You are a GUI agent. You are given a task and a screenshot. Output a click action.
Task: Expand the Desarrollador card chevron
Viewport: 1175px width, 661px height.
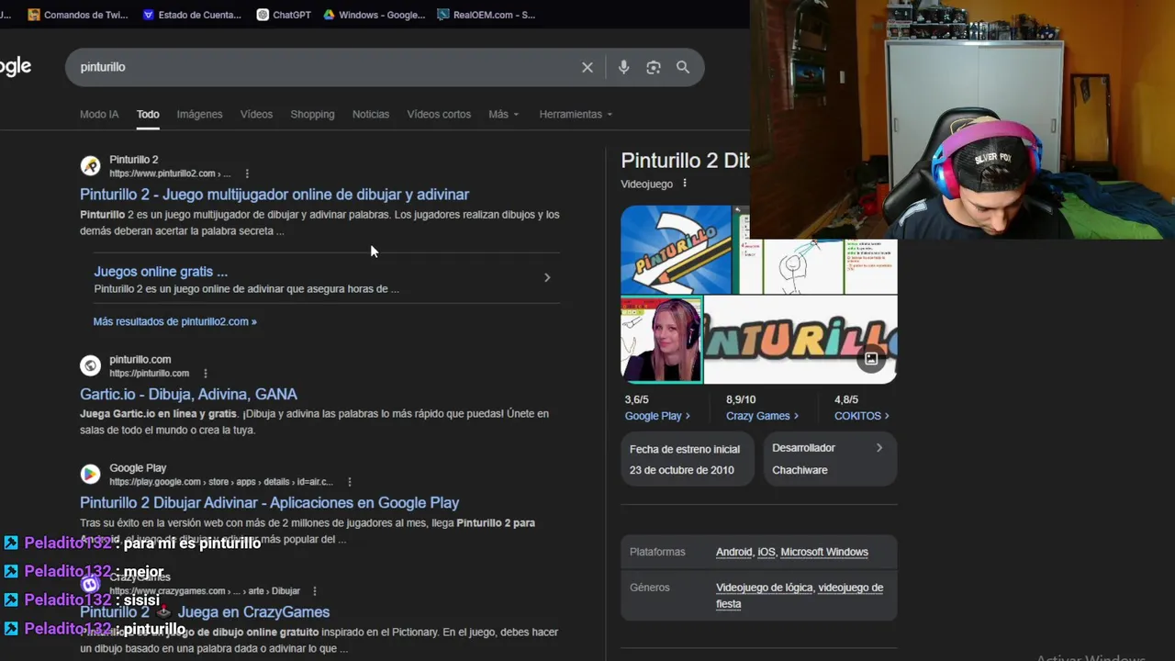tap(878, 448)
